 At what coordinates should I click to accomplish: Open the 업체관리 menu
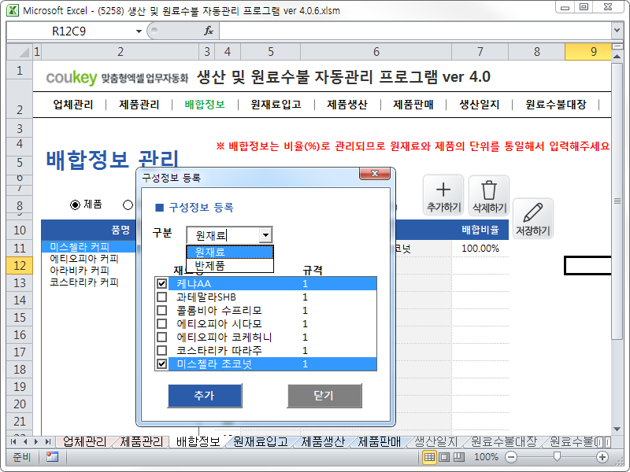click(x=73, y=105)
